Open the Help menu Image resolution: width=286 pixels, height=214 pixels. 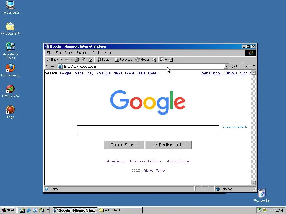point(108,53)
